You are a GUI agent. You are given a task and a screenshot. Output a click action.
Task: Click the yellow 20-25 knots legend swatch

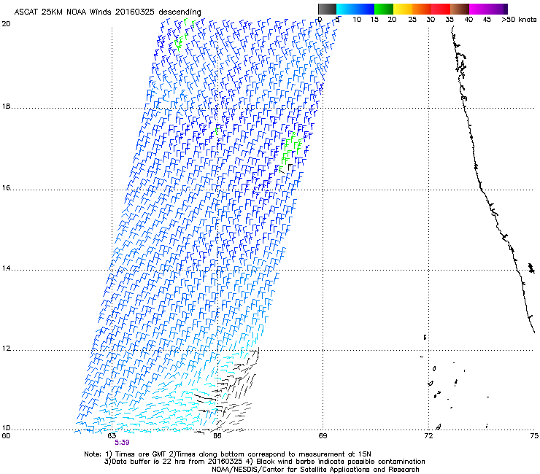(403, 9)
